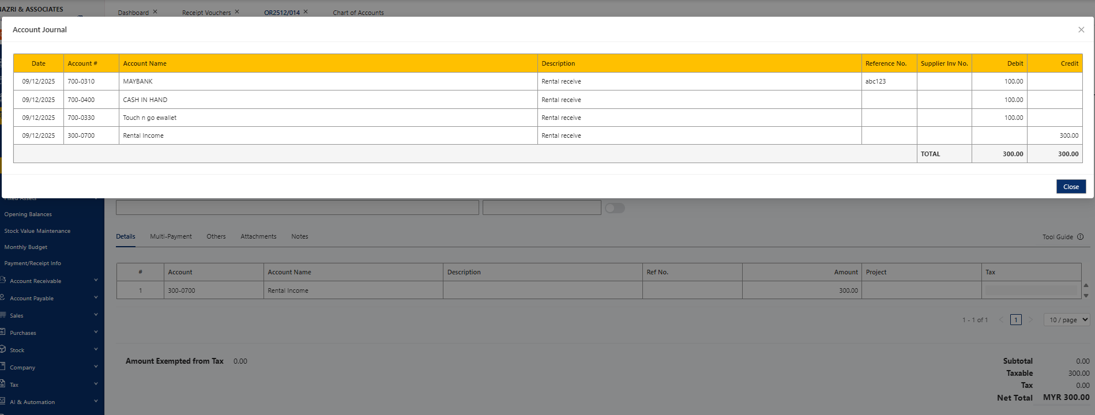Expand the AI & Automation sidebar chevron

click(96, 401)
